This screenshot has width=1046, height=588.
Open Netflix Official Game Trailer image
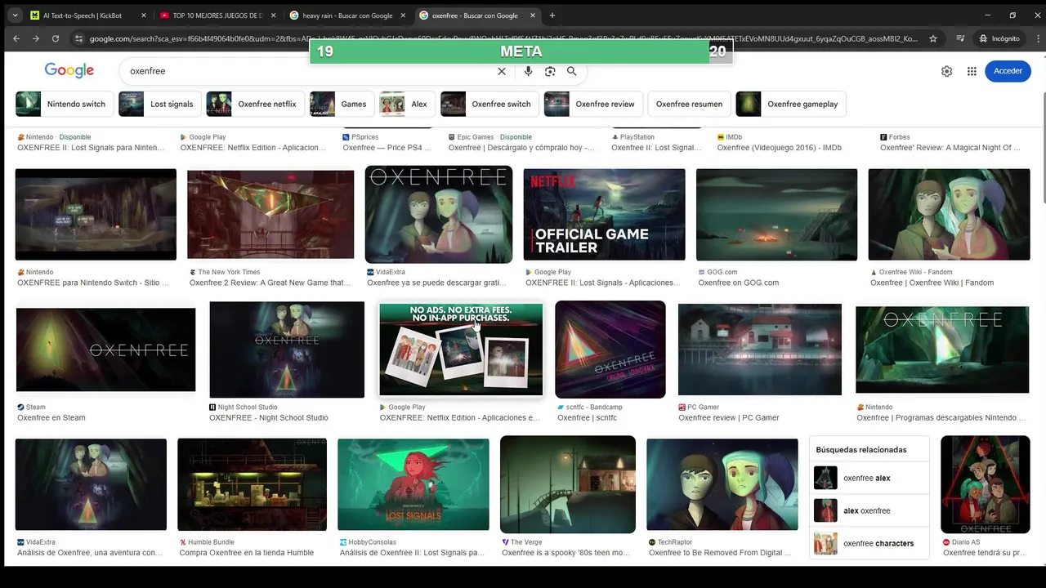click(604, 215)
